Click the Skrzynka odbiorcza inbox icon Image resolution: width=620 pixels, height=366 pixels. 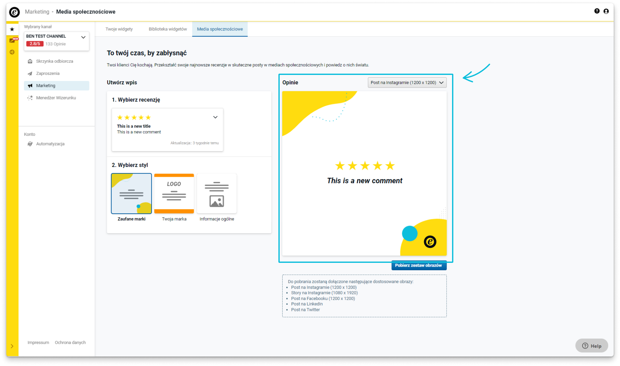(x=30, y=61)
